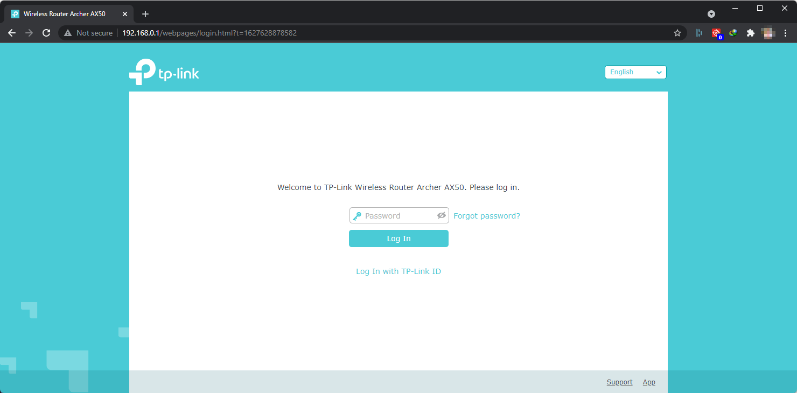Close the Wireless Router Archer AX50 tab

click(125, 14)
